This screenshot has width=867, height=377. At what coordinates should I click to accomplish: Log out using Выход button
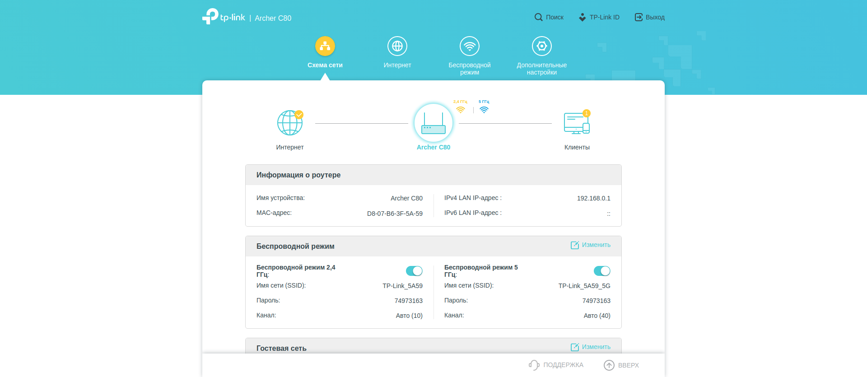point(650,17)
